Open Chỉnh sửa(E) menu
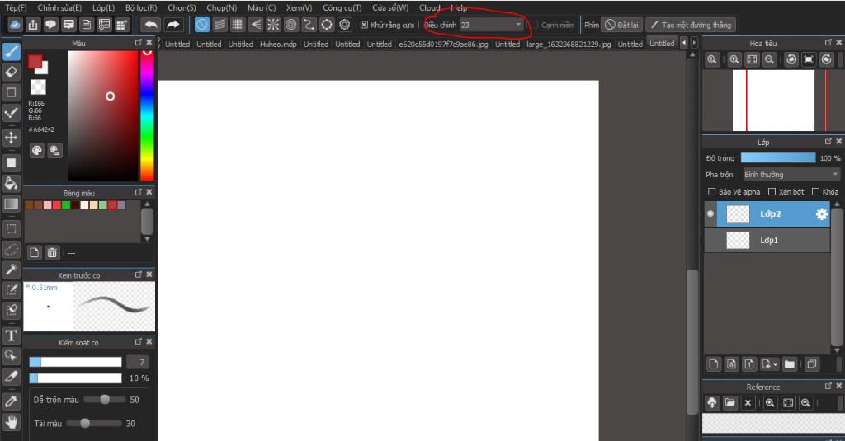Image resolution: width=845 pixels, height=441 pixels. (x=59, y=7)
